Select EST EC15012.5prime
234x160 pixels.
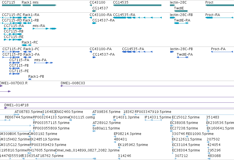tap(173, 120)
